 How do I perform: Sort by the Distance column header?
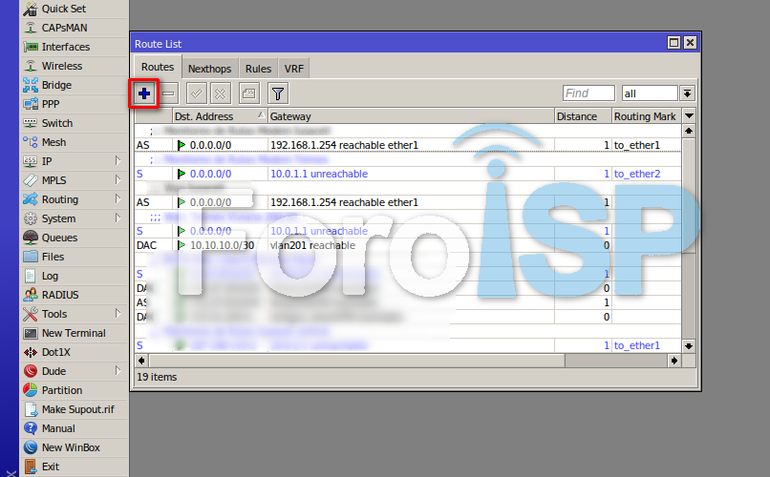point(583,116)
